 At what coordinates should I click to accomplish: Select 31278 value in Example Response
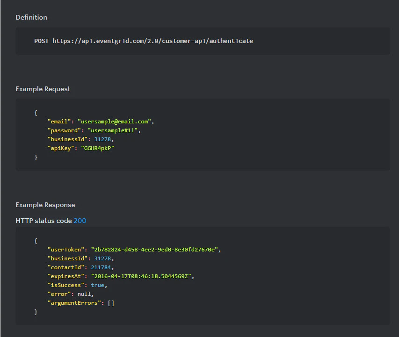(102, 258)
